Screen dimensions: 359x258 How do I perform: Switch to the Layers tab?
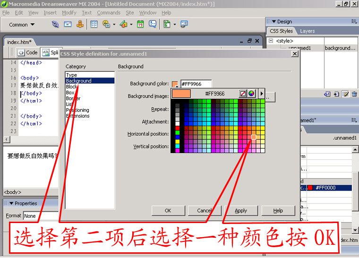point(307,31)
